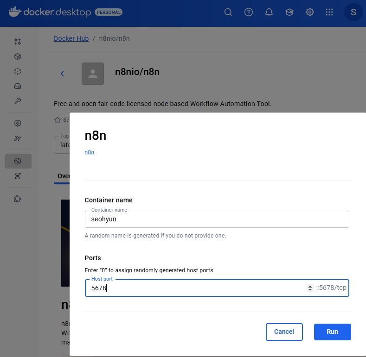366x357 pixels.
Task: Click the Cancel button
Action: tap(284, 332)
